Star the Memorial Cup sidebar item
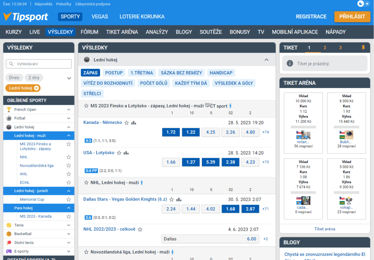 coord(69,200)
